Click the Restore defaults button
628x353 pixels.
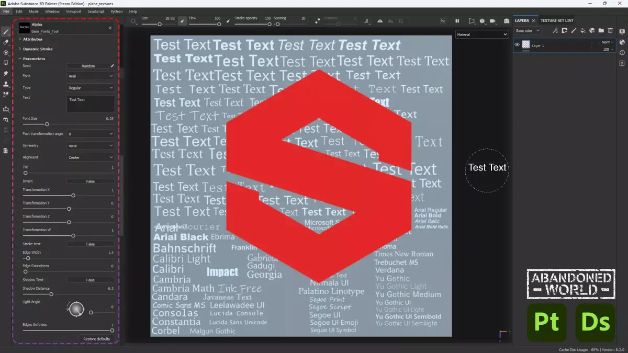(97, 339)
